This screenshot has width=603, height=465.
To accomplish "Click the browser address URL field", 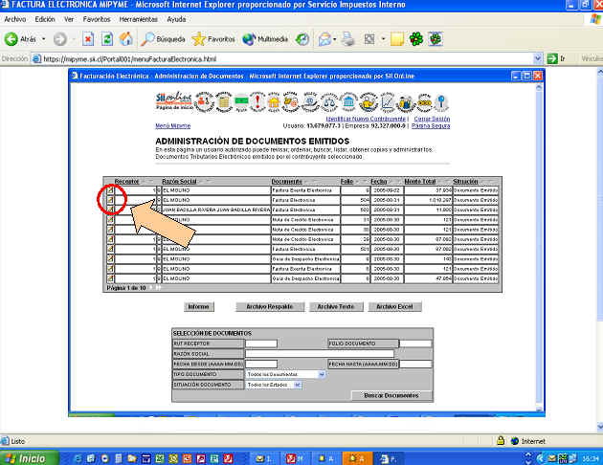I will (282, 58).
